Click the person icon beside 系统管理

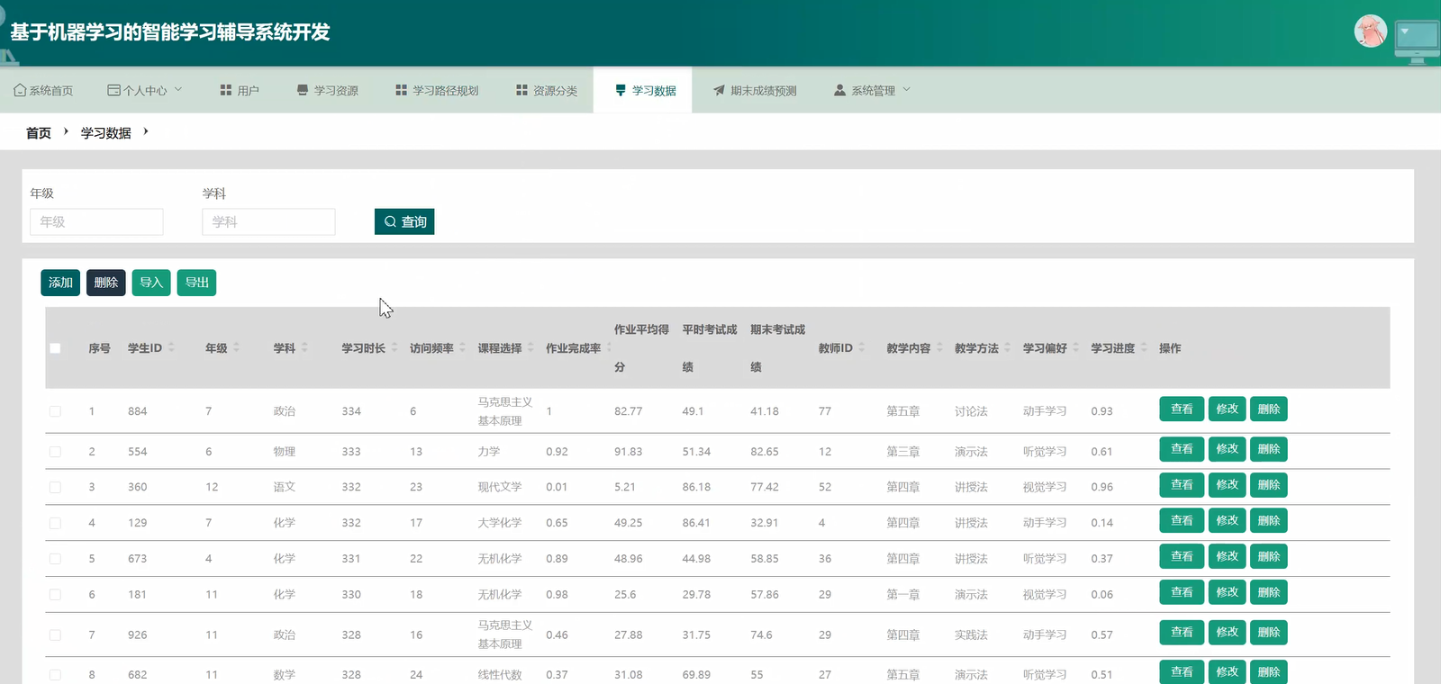[840, 90]
